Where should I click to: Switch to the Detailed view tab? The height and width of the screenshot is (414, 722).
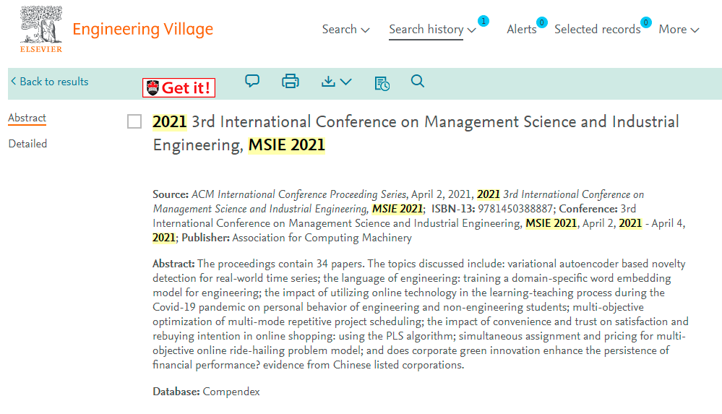click(x=27, y=144)
